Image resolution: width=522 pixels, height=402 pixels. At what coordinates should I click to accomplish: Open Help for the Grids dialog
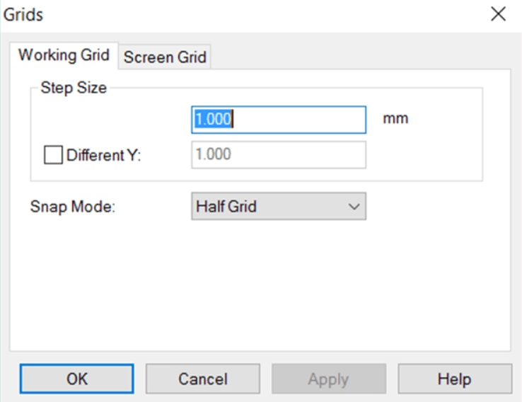(x=454, y=379)
